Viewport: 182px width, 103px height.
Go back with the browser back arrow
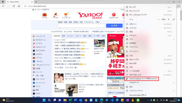pos(3,6)
